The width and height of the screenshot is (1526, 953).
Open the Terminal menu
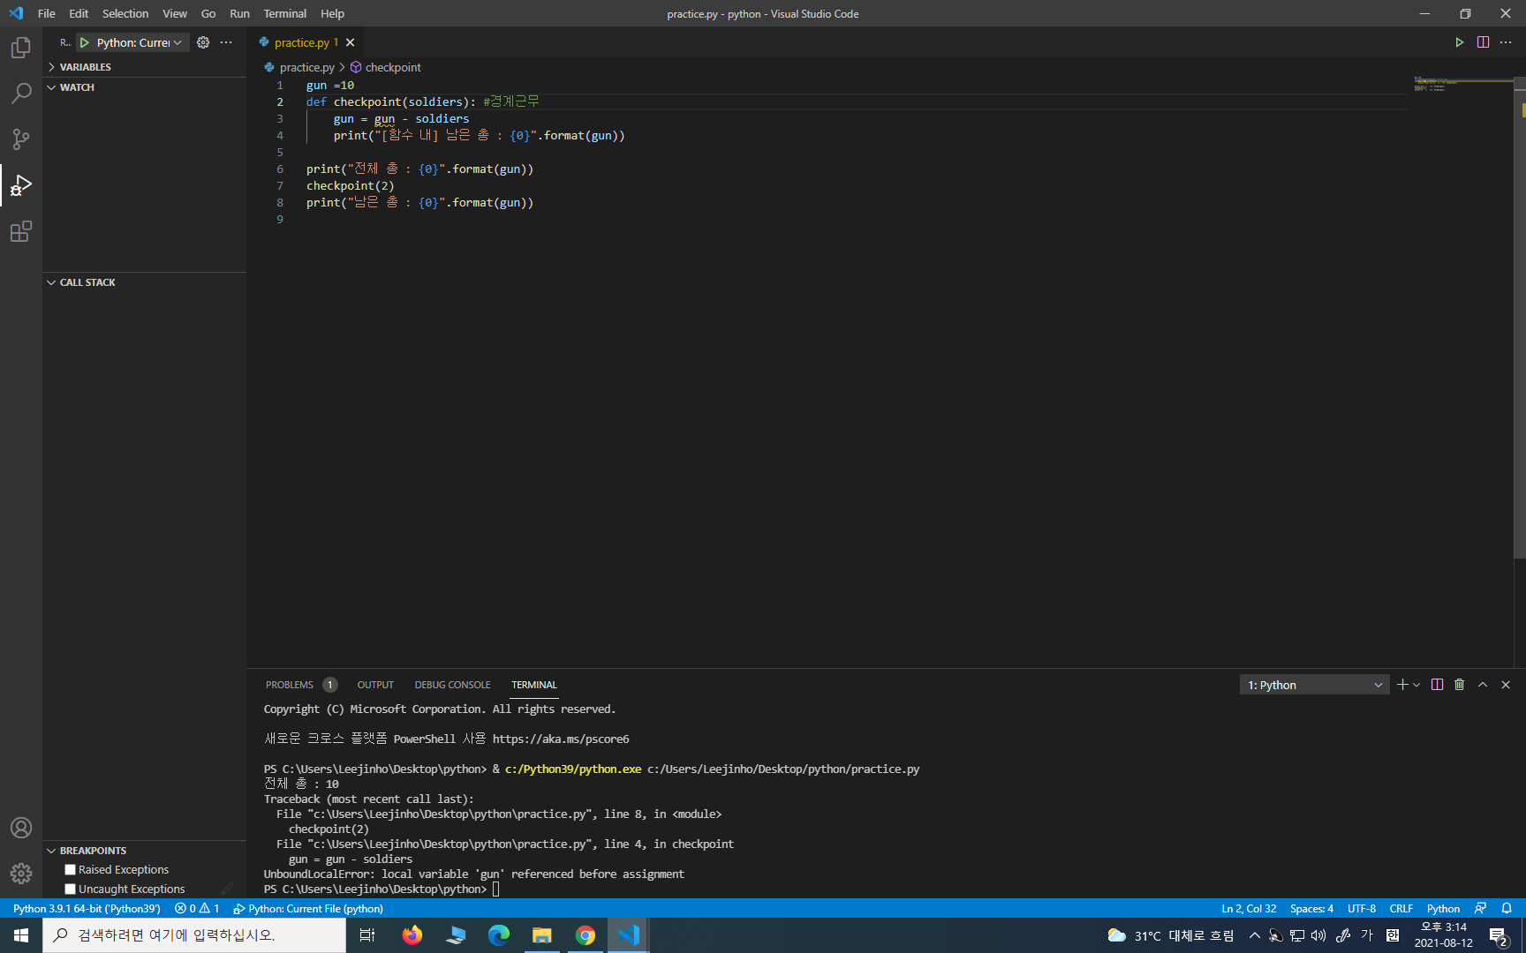point(285,13)
